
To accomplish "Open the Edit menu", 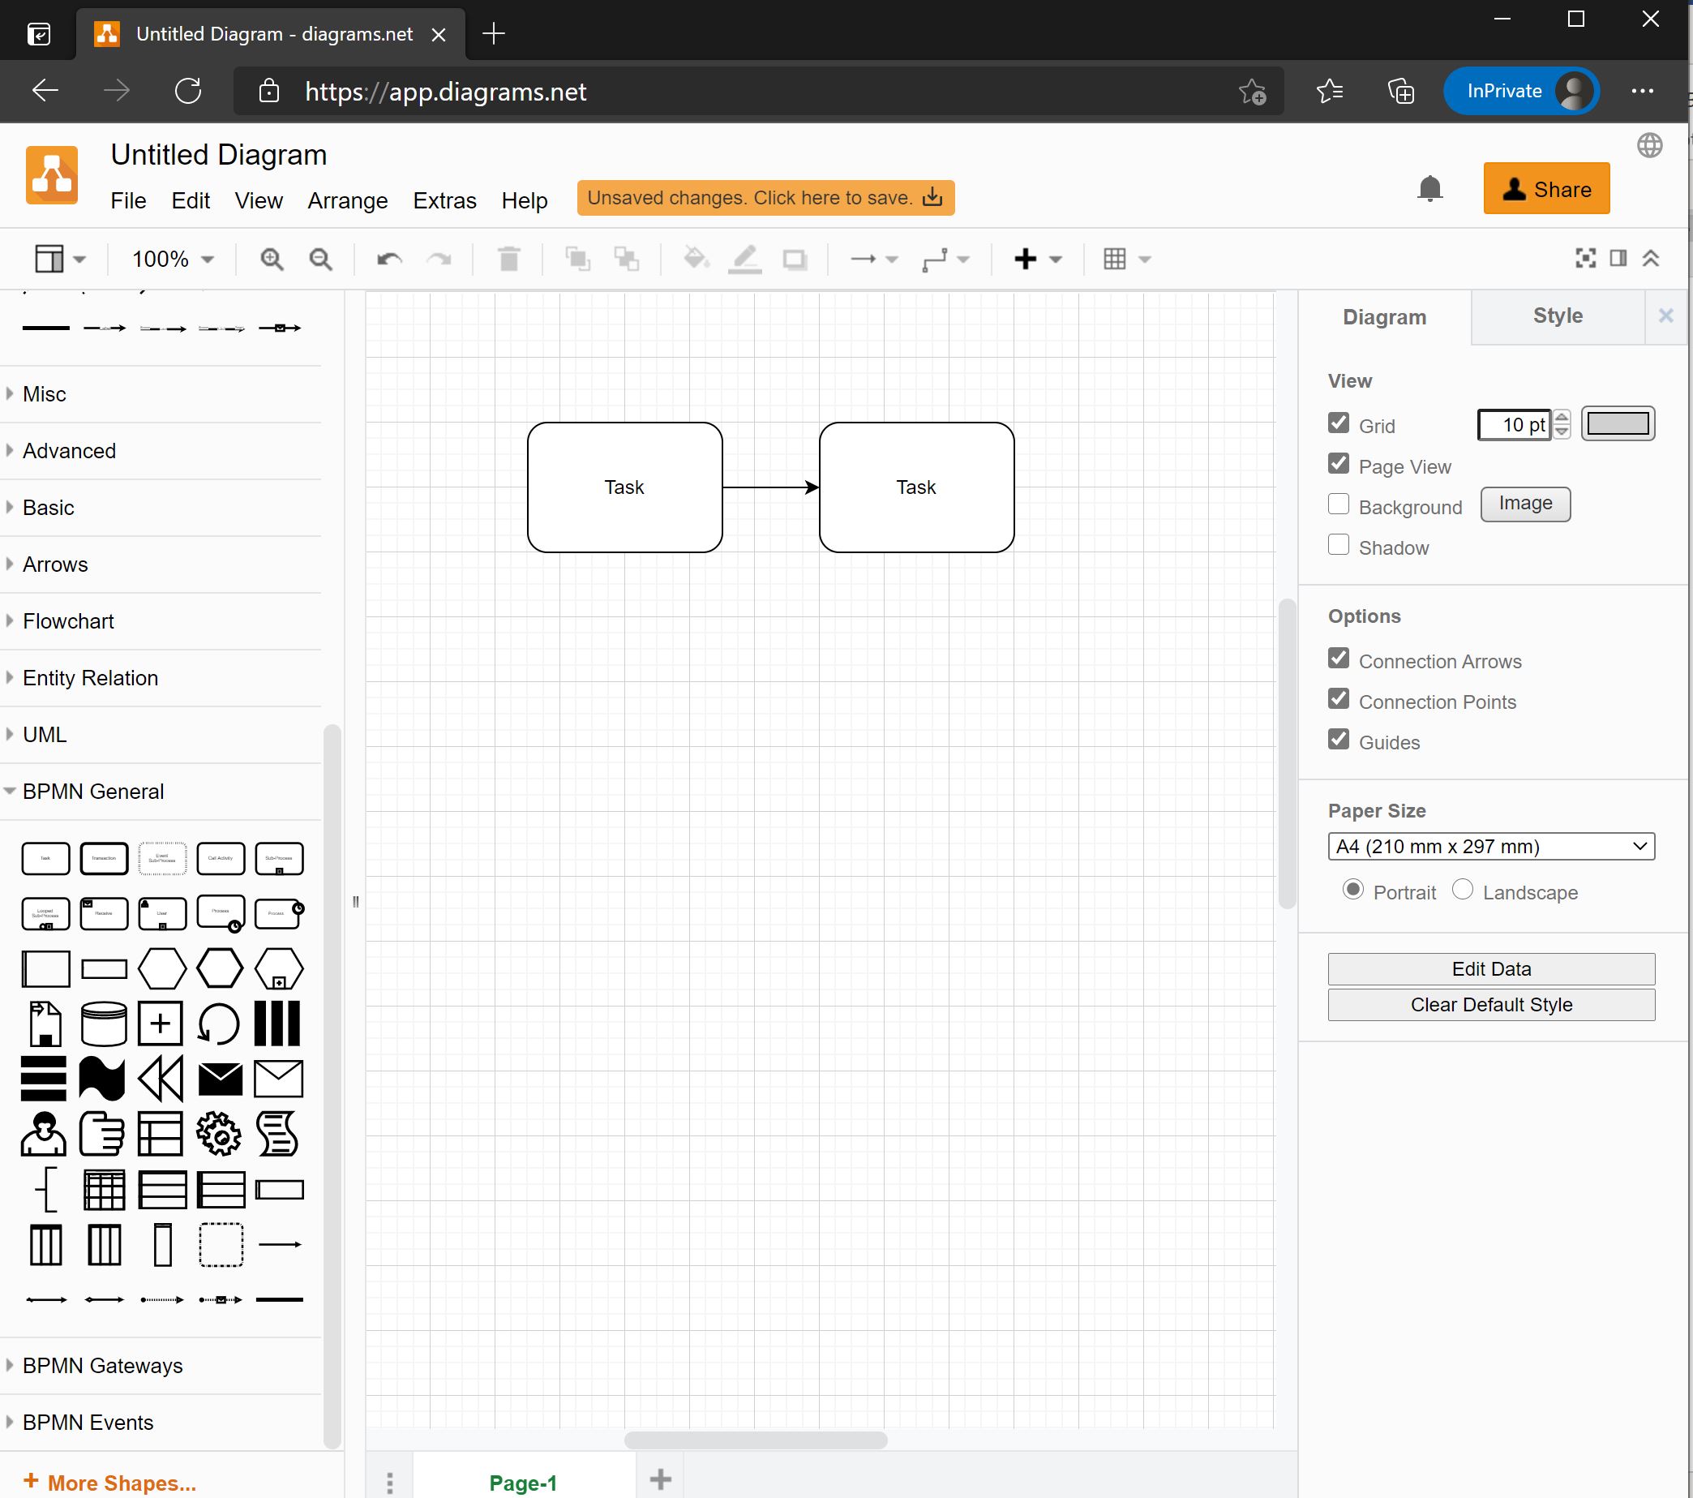I will coord(191,200).
